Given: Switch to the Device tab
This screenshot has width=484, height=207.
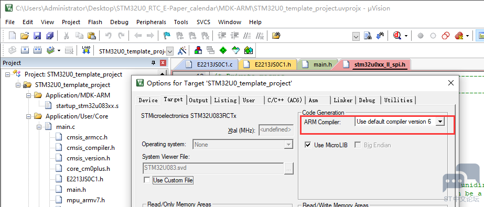Looking at the screenshot, I should pyautogui.click(x=148, y=100).
